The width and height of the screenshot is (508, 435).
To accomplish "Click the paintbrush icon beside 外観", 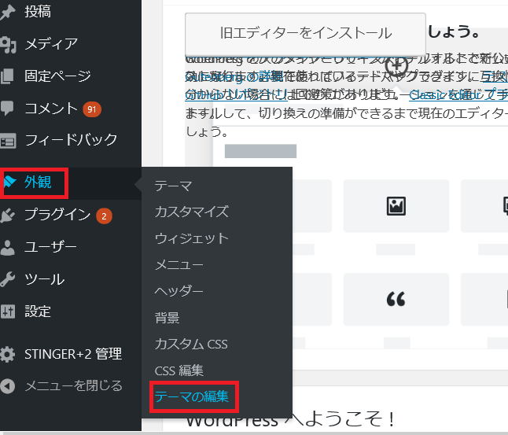I will pyautogui.click(x=9, y=182).
